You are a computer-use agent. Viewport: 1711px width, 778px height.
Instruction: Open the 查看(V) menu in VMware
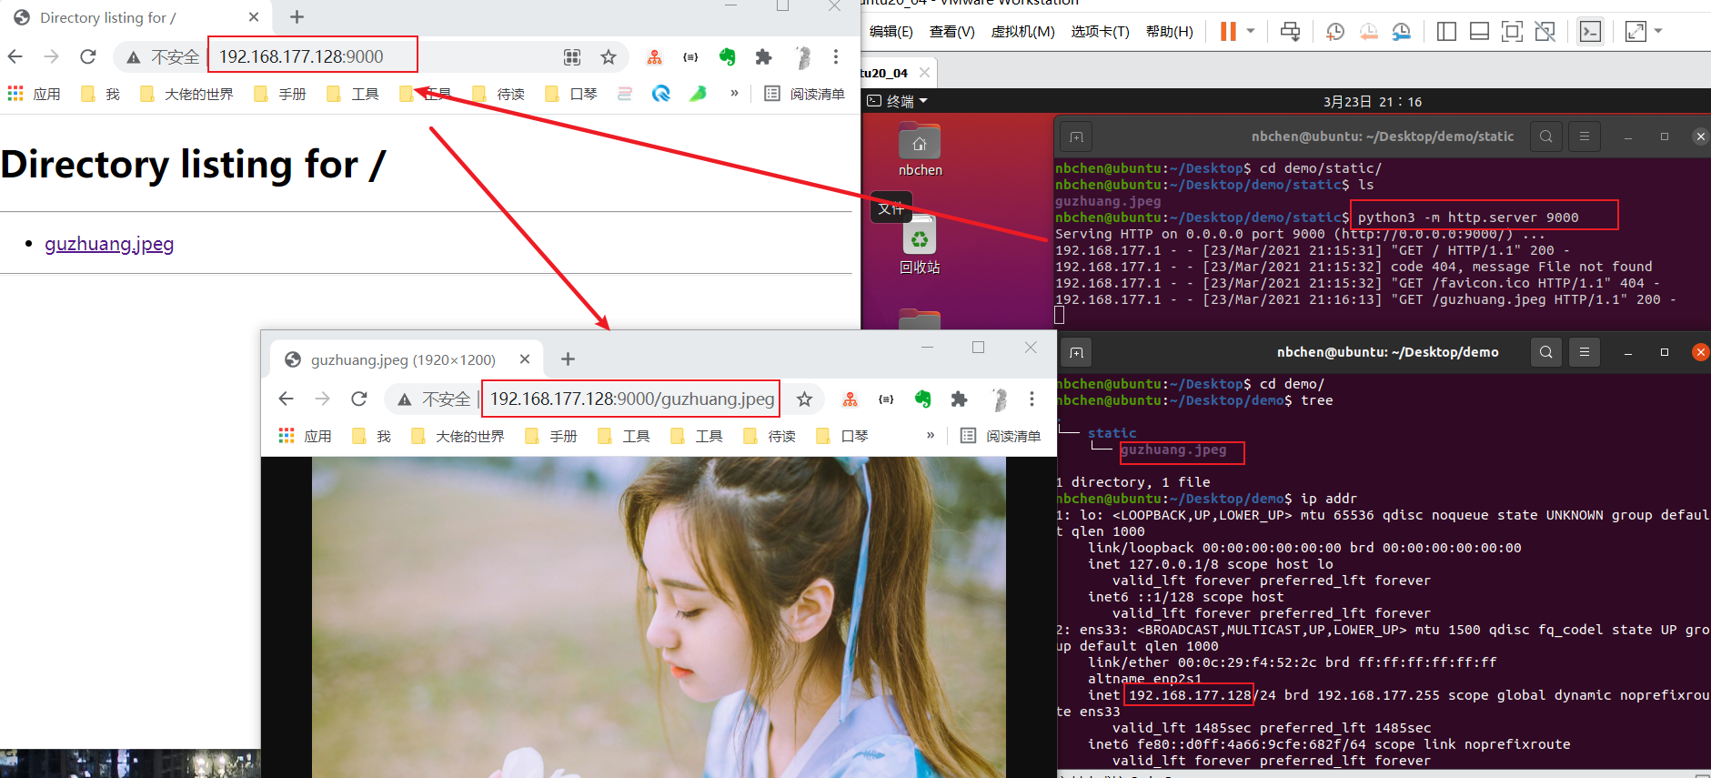[952, 32]
